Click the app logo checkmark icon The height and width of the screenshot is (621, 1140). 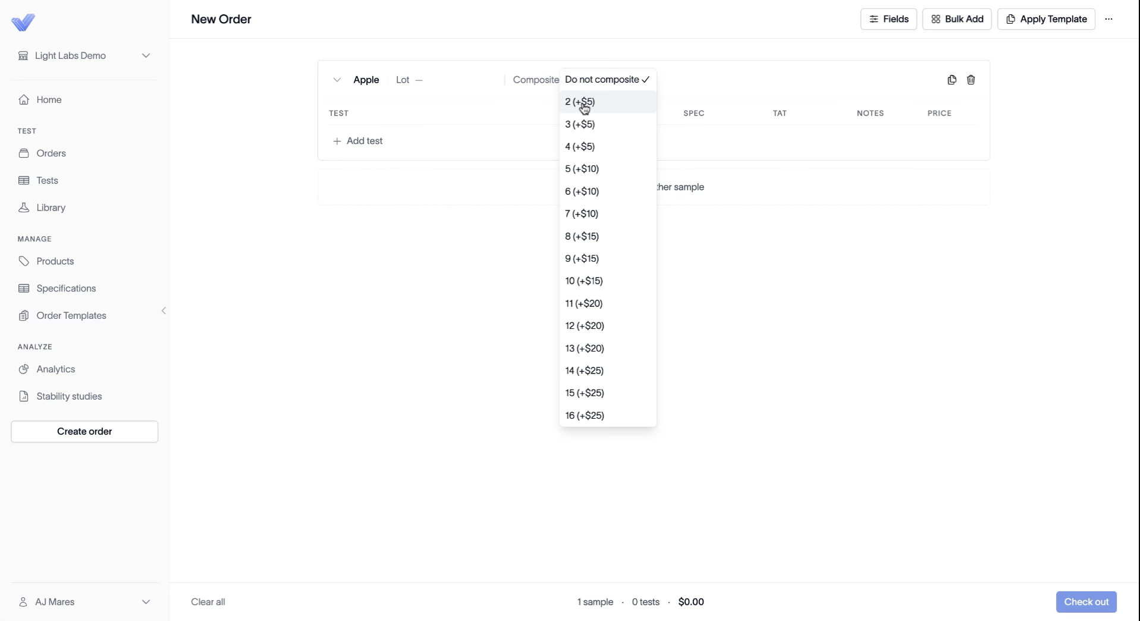pyautogui.click(x=23, y=23)
